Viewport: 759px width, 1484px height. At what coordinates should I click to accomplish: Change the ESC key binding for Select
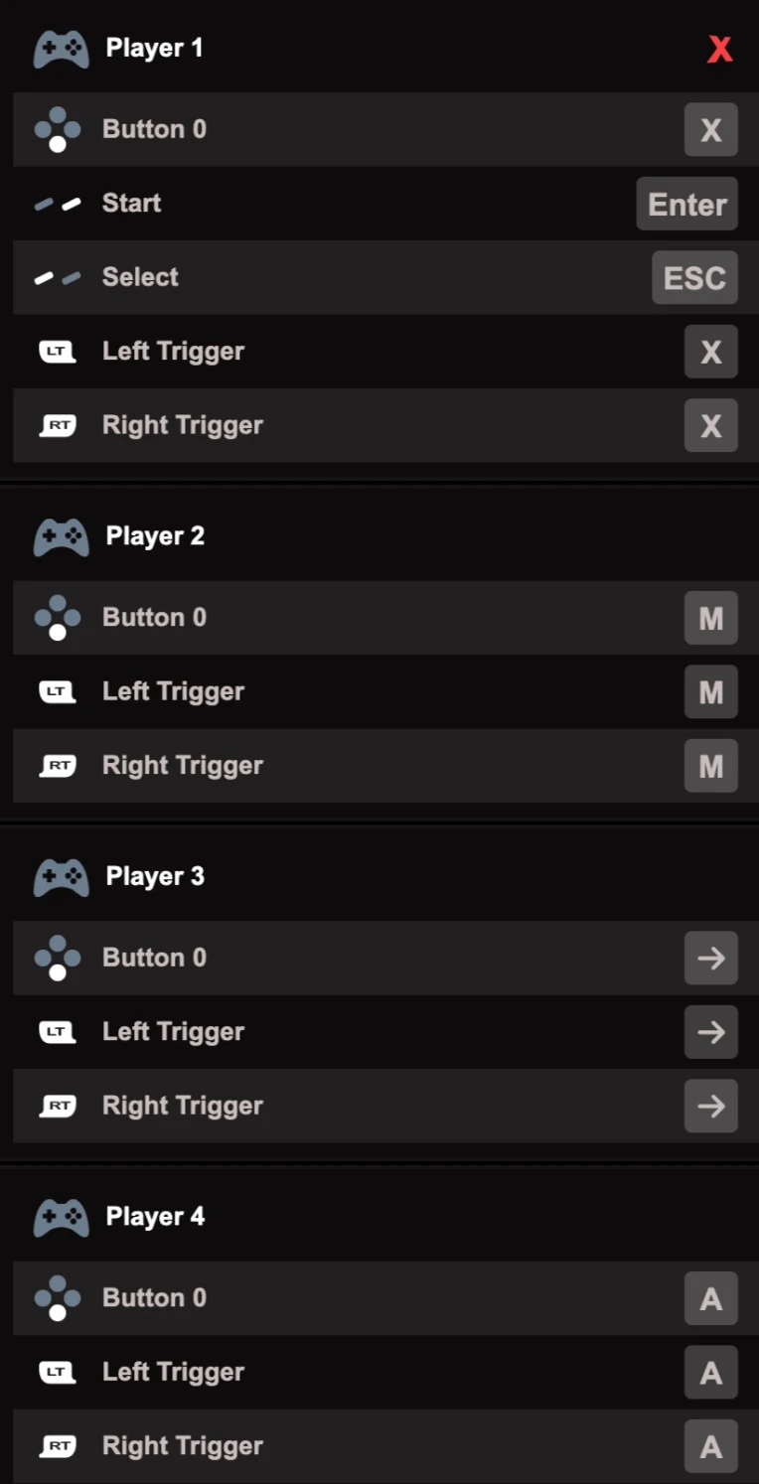tap(694, 278)
